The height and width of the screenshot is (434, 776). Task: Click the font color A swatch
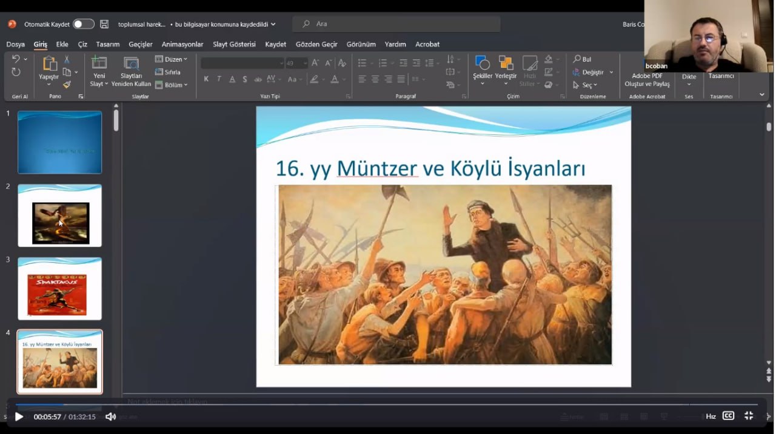(335, 79)
